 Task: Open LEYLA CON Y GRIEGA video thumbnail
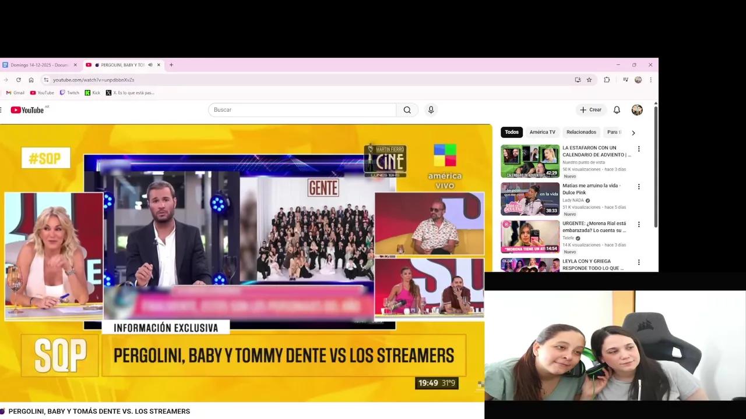coord(530,265)
